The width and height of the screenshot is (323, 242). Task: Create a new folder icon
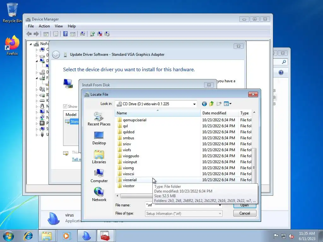(x=219, y=104)
